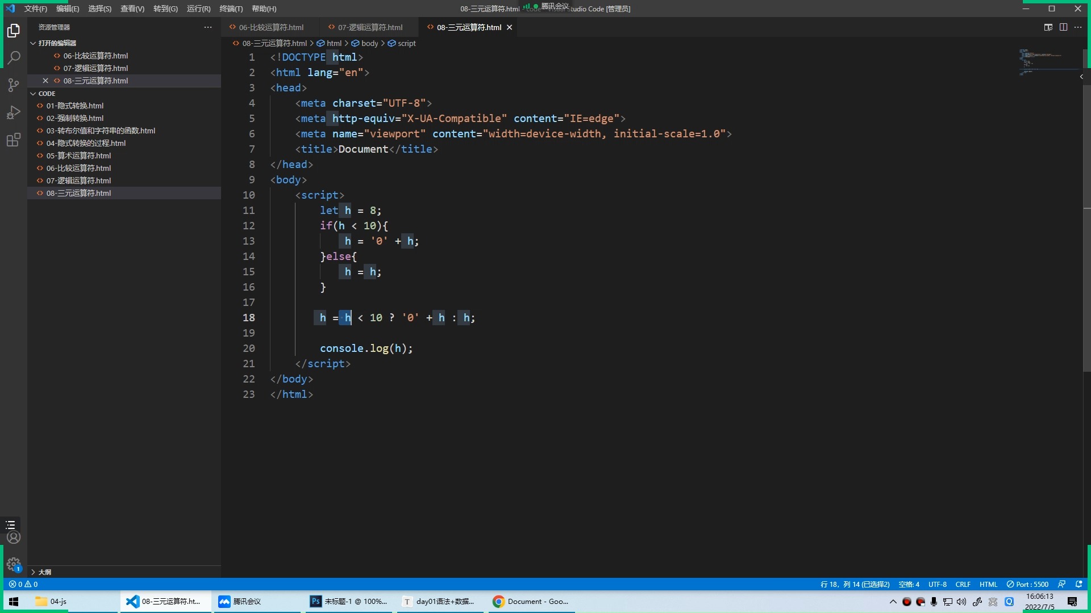The image size is (1091, 613).
Task: Click the code minimap preview
Action: 1048,61
